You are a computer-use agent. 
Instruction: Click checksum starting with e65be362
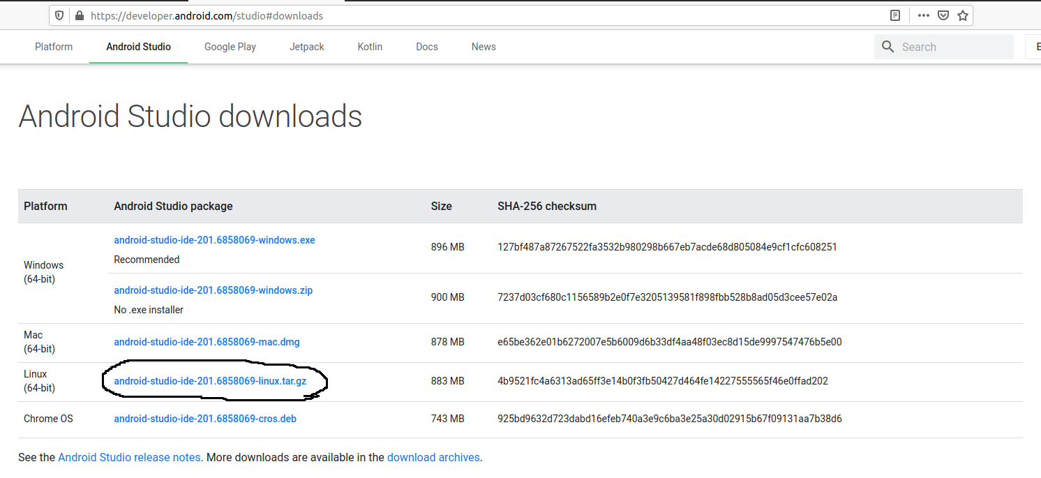[x=670, y=342]
